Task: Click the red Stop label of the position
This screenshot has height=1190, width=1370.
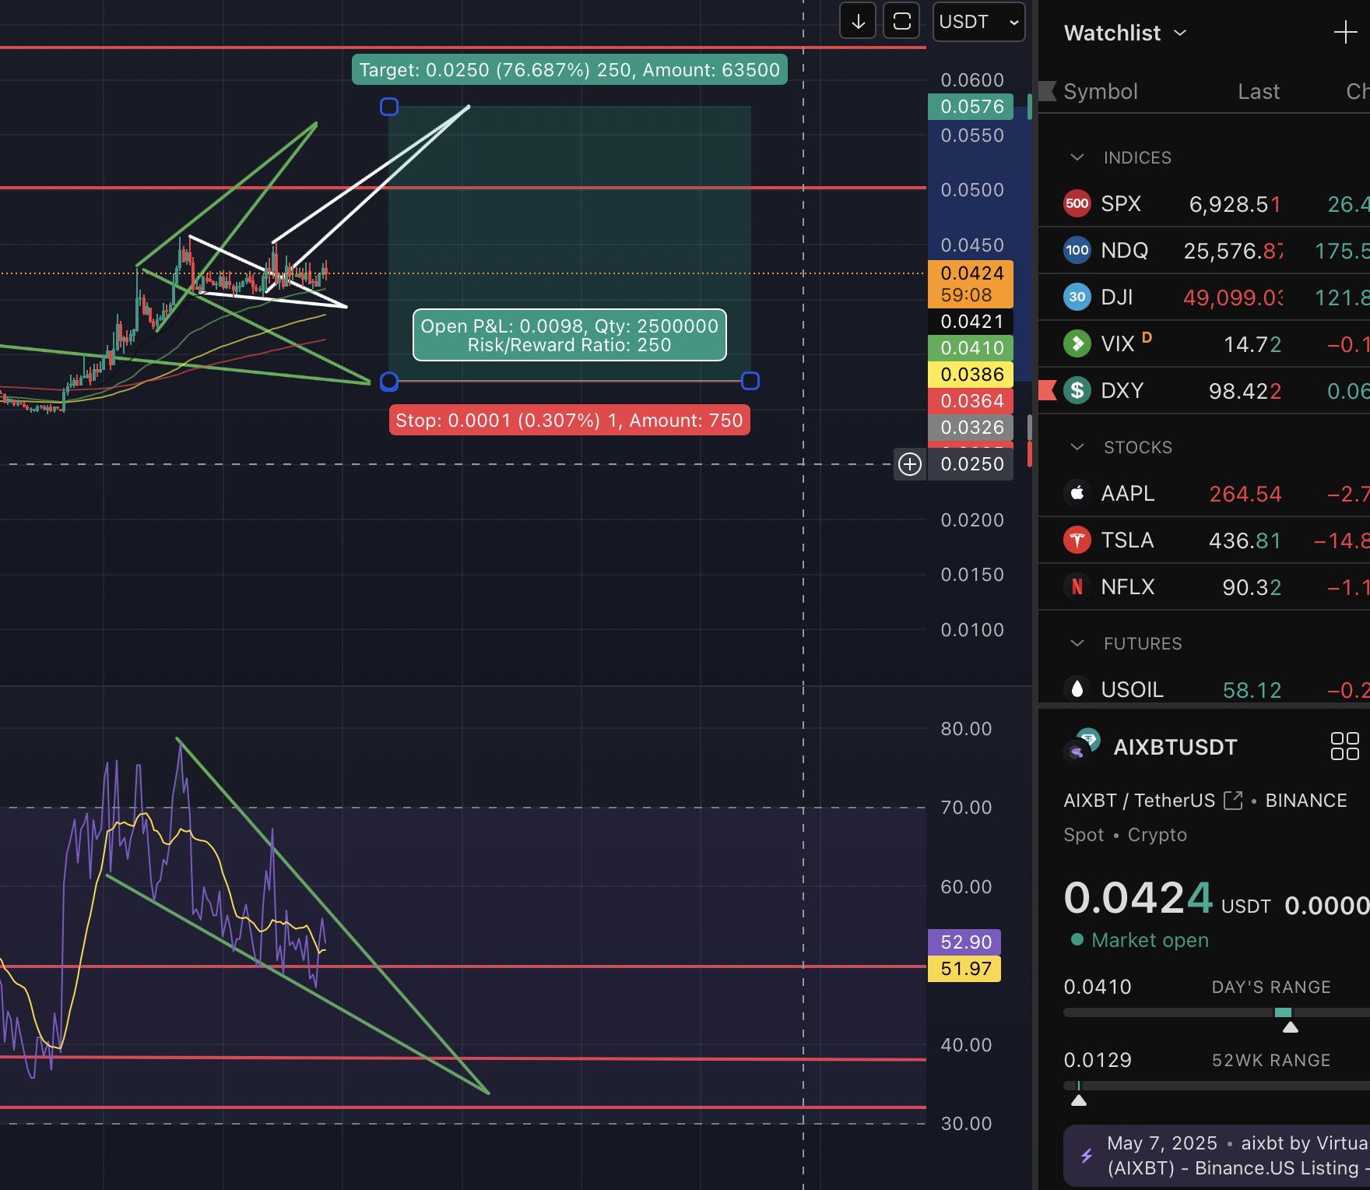Action: (569, 421)
